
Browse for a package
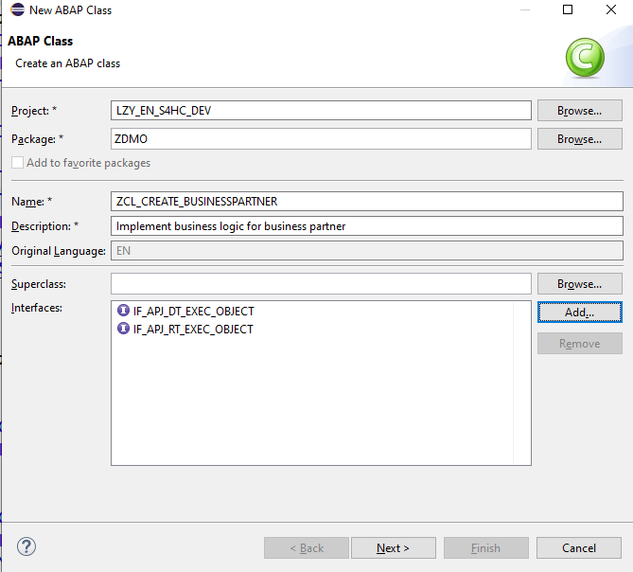[x=579, y=139]
